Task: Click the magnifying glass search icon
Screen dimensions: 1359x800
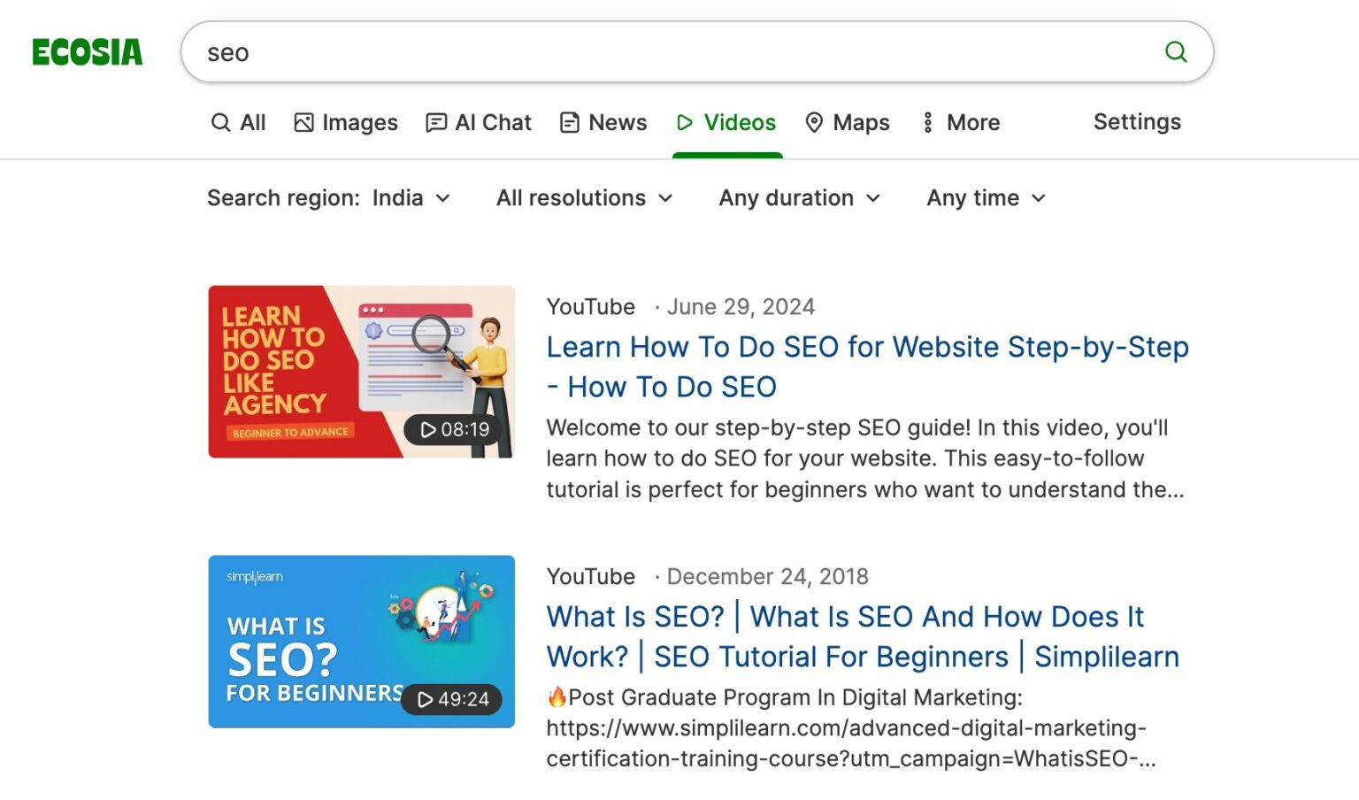Action: click(x=1175, y=52)
